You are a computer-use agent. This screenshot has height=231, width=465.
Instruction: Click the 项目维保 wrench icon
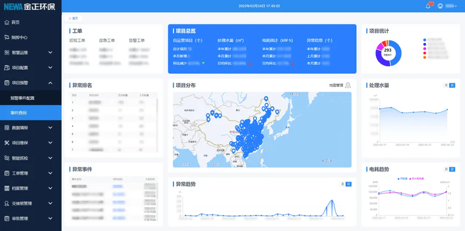[x=7, y=143]
